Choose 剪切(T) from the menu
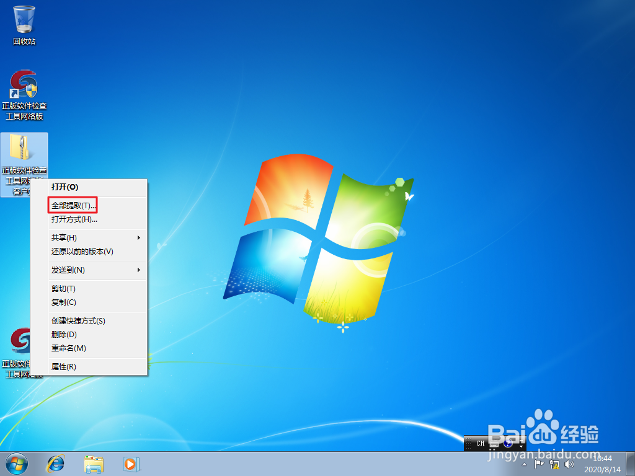The height and width of the screenshot is (476, 635). (97, 289)
